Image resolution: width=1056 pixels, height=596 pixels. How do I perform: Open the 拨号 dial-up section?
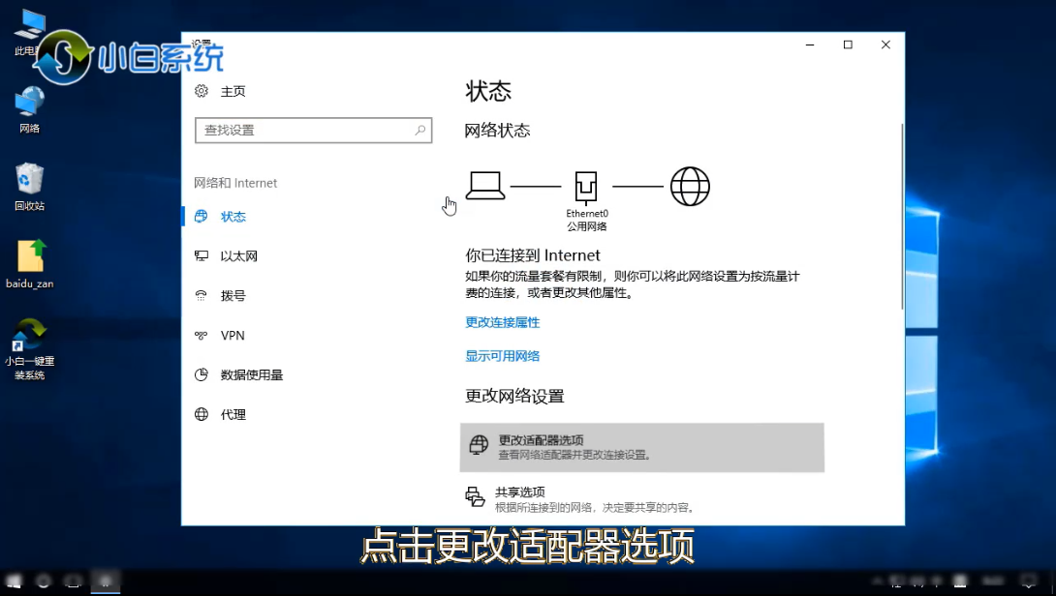[x=233, y=296]
